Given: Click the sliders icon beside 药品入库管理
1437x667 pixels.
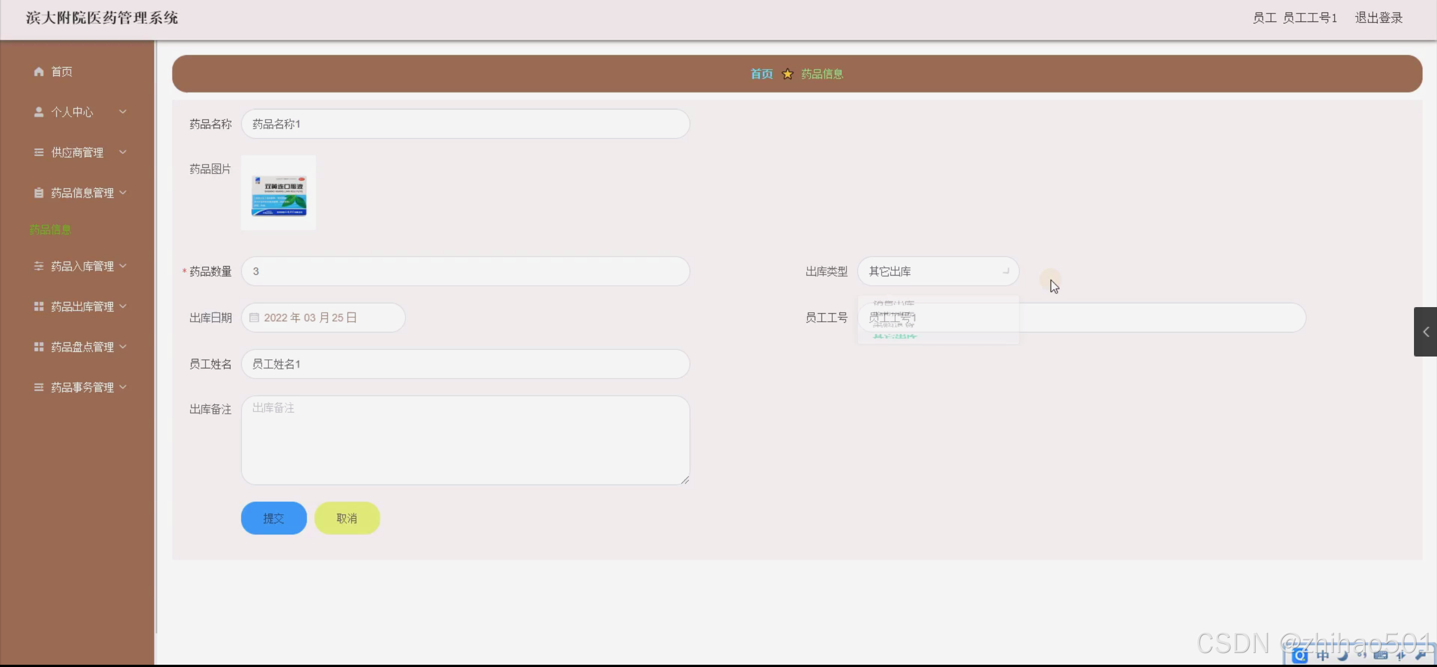Looking at the screenshot, I should [x=39, y=266].
